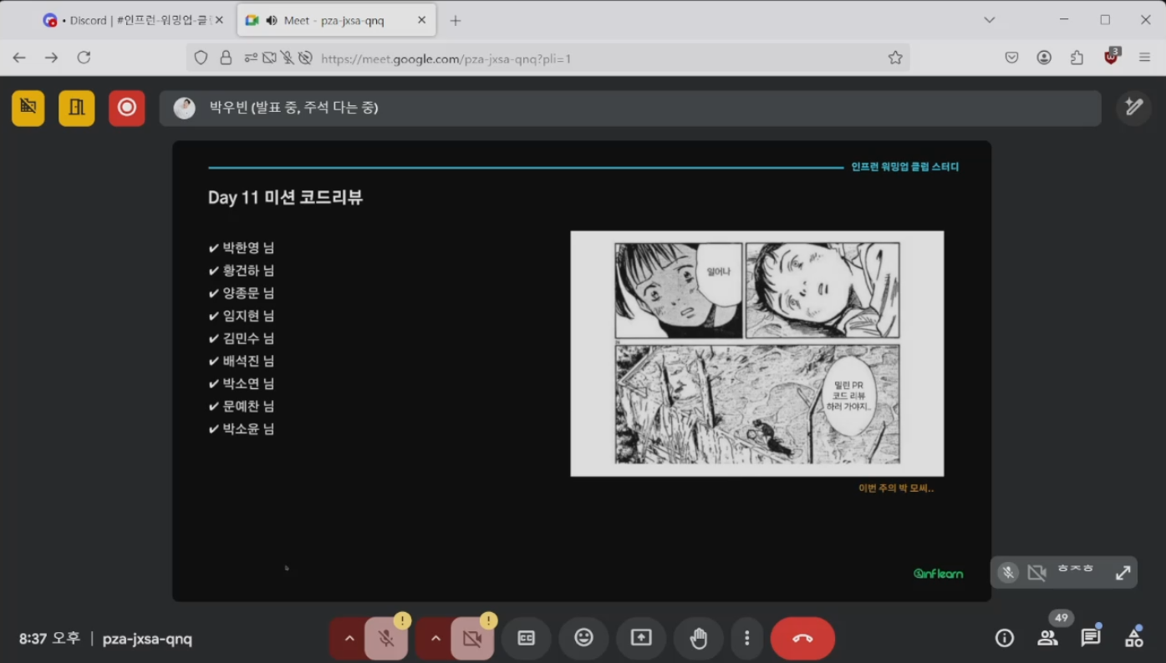
Task: Close the Discord tab
Action: pos(219,20)
